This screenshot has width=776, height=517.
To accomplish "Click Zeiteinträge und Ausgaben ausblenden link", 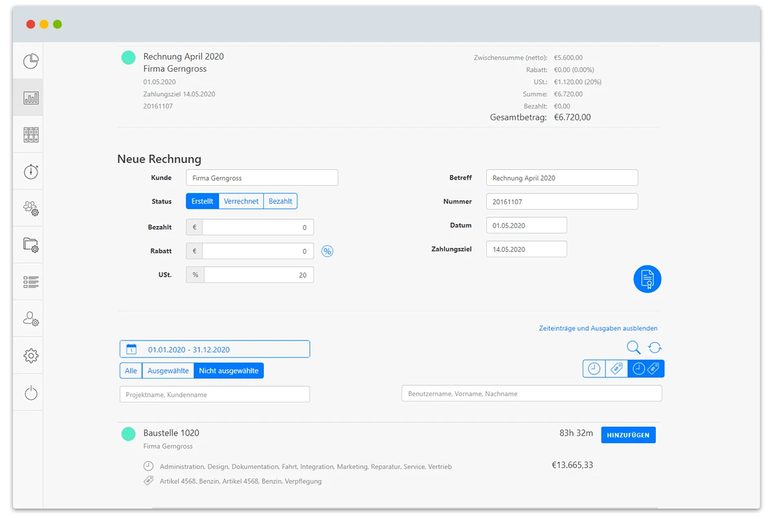I will point(598,328).
